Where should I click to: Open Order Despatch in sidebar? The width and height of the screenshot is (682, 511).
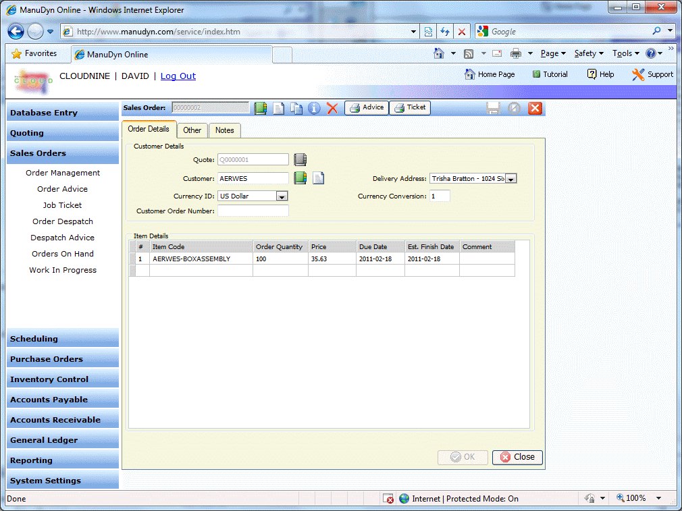point(63,221)
